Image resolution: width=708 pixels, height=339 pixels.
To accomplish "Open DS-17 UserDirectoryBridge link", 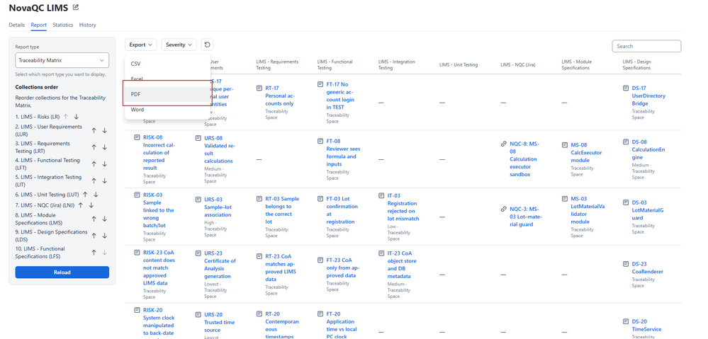I will (x=648, y=96).
